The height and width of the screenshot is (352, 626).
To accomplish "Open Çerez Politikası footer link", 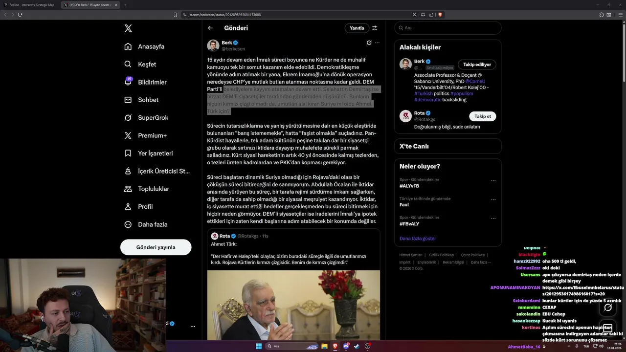I will coord(473,255).
